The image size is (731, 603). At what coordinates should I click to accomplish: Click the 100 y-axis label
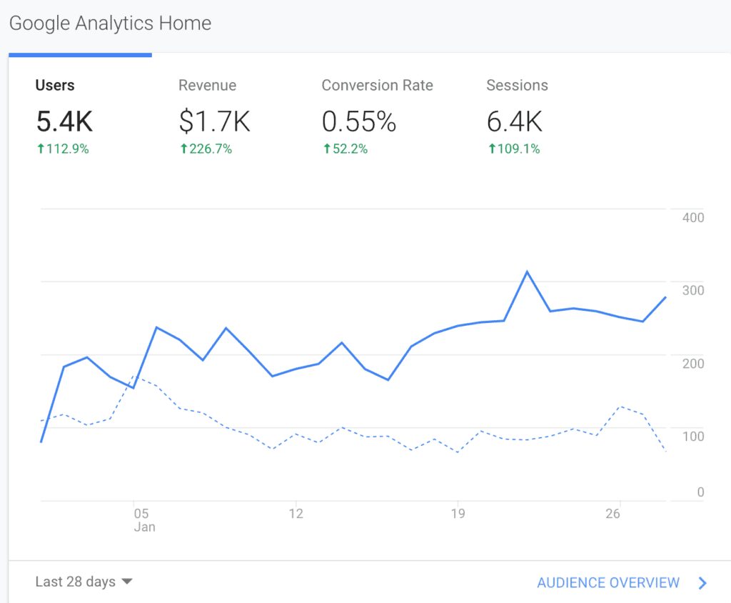tap(693, 437)
